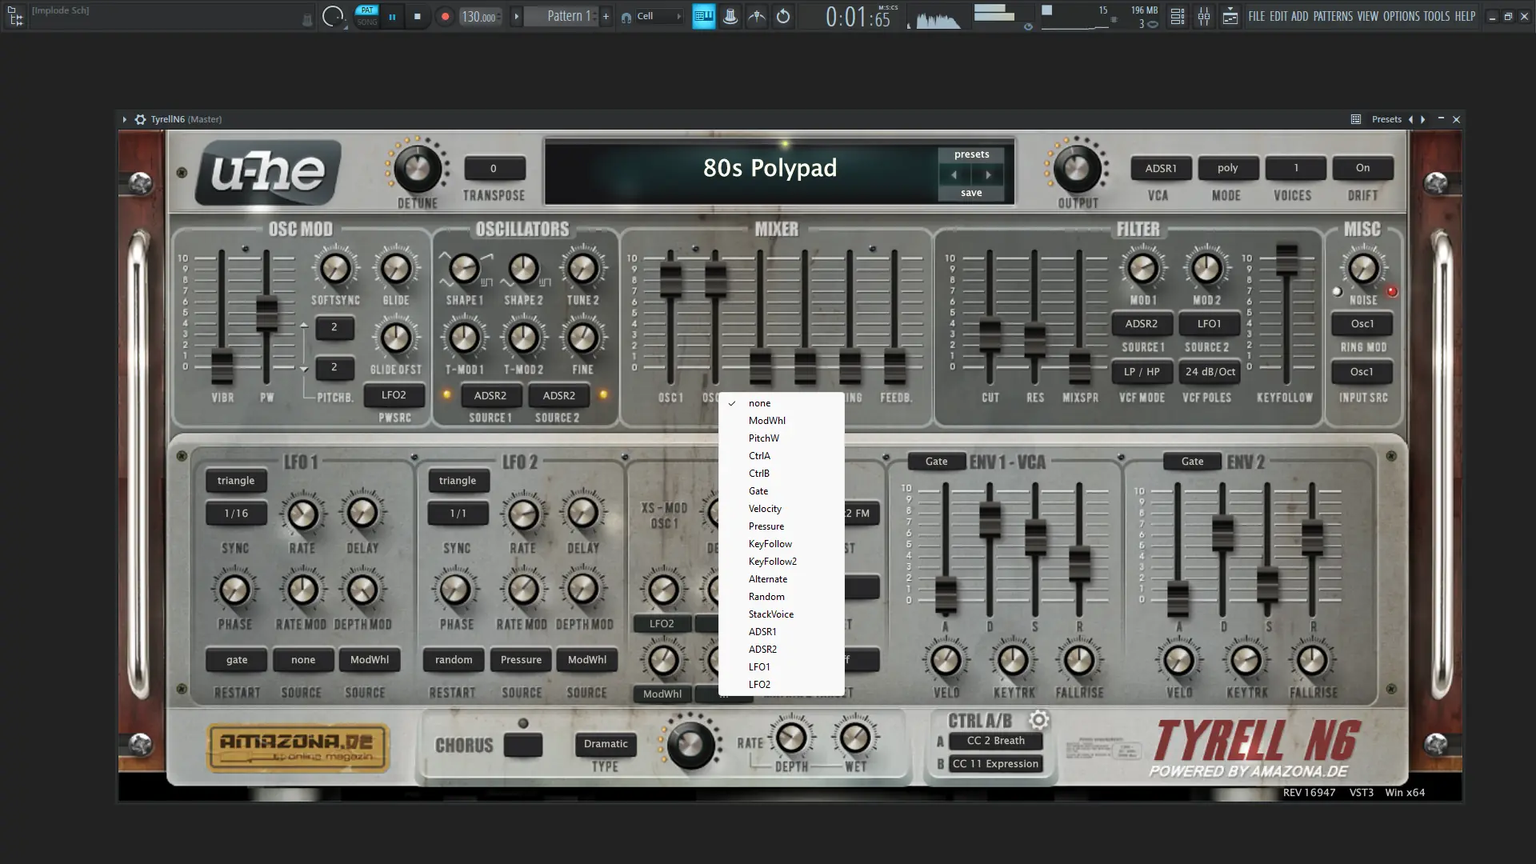Click the typing keyboard to piano icon
Image resolution: width=1536 pixels, height=864 pixels.
click(x=703, y=16)
